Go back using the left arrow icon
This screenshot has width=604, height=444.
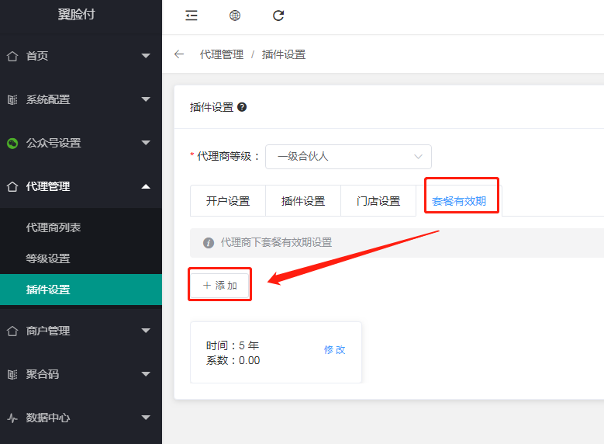point(179,54)
